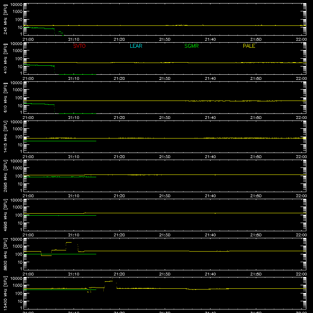Click the 100 y-axis label of the 2695 MHz panel

coord(19,176)
